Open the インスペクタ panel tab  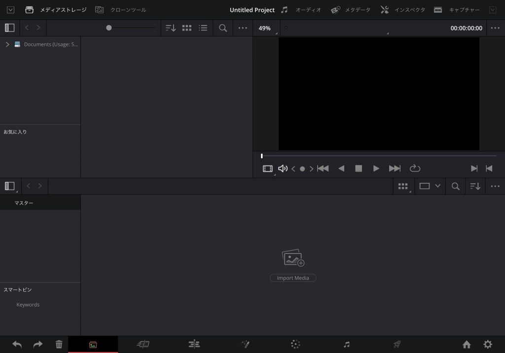pos(402,10)
